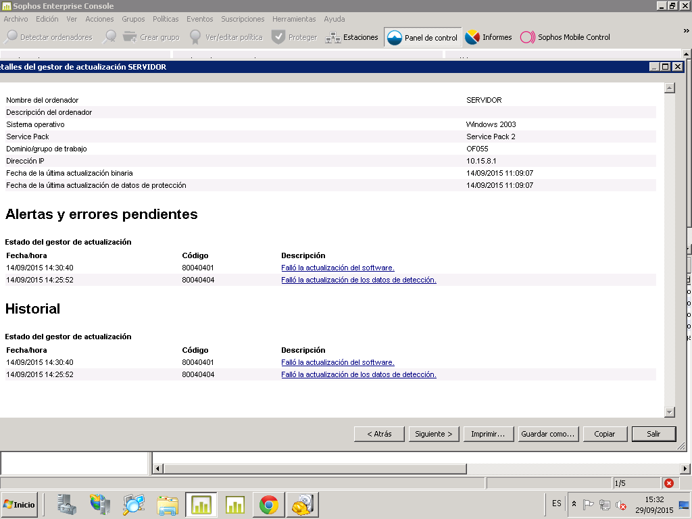Open pending alert link about datos de detección

tap(359, 280)
